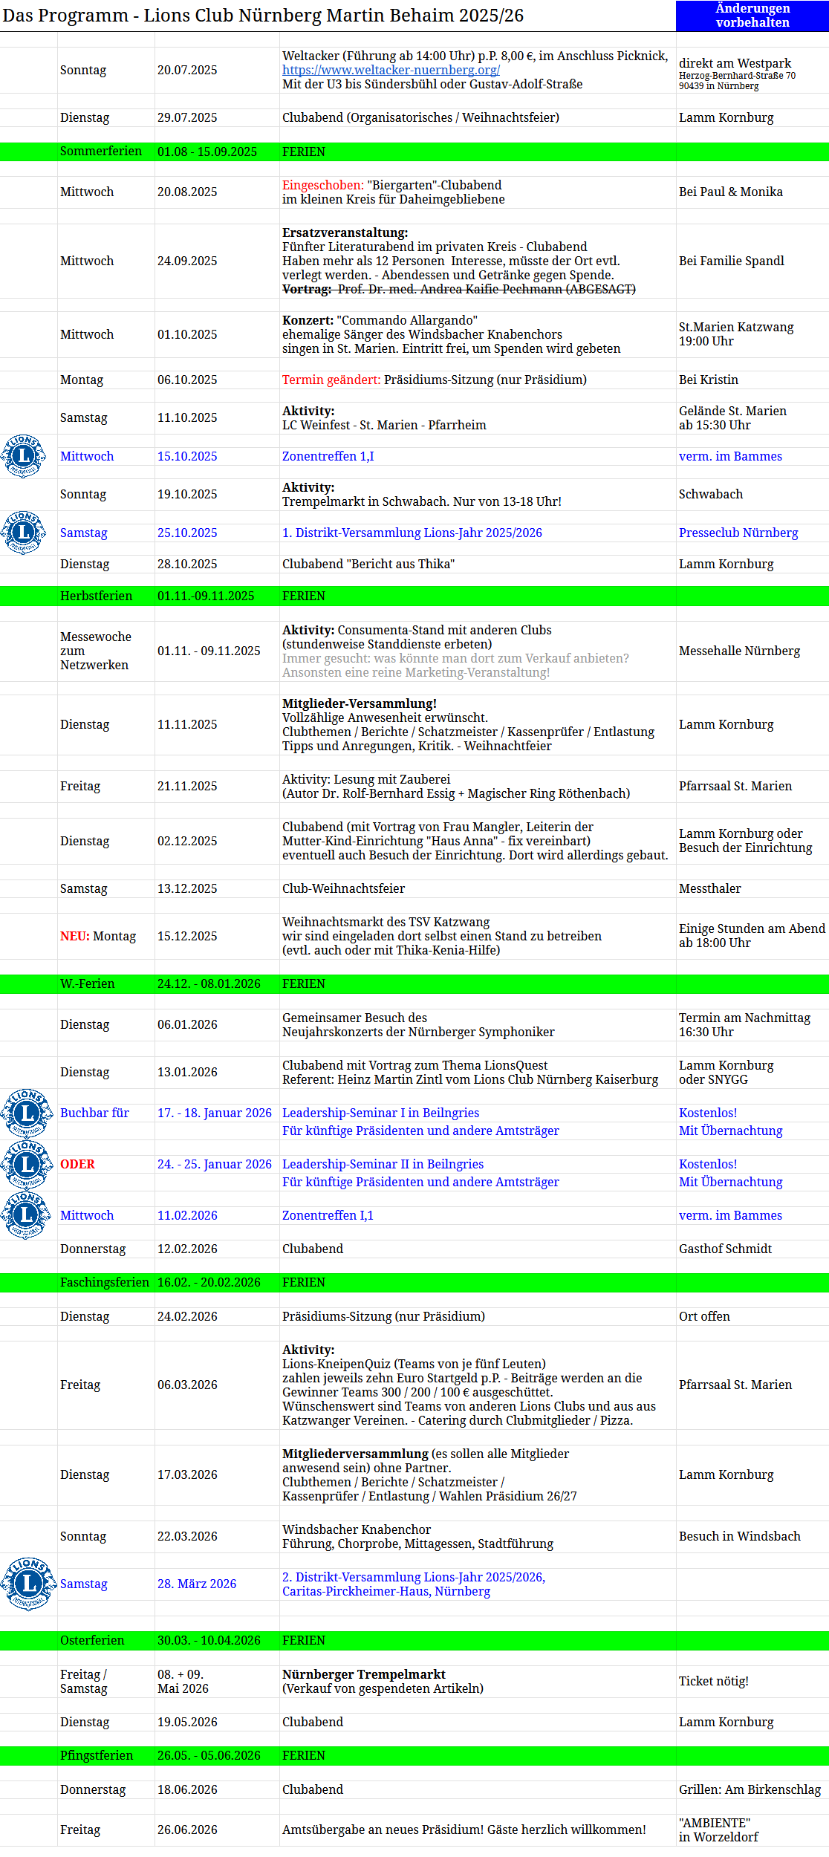Open Leadership-Seminar II in Beilngries link
829x1857 pixels.
coord(383,1164)
